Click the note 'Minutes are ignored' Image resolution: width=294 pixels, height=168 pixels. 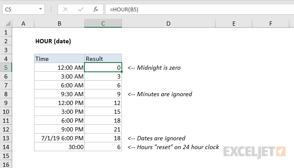[160, 94]
